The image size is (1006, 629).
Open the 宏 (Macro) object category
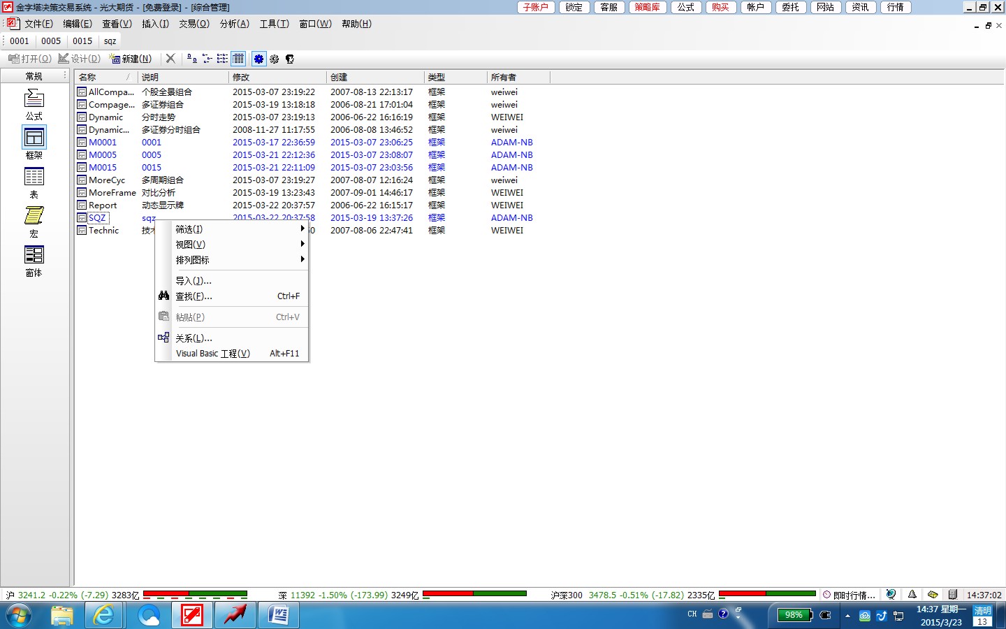34,221
